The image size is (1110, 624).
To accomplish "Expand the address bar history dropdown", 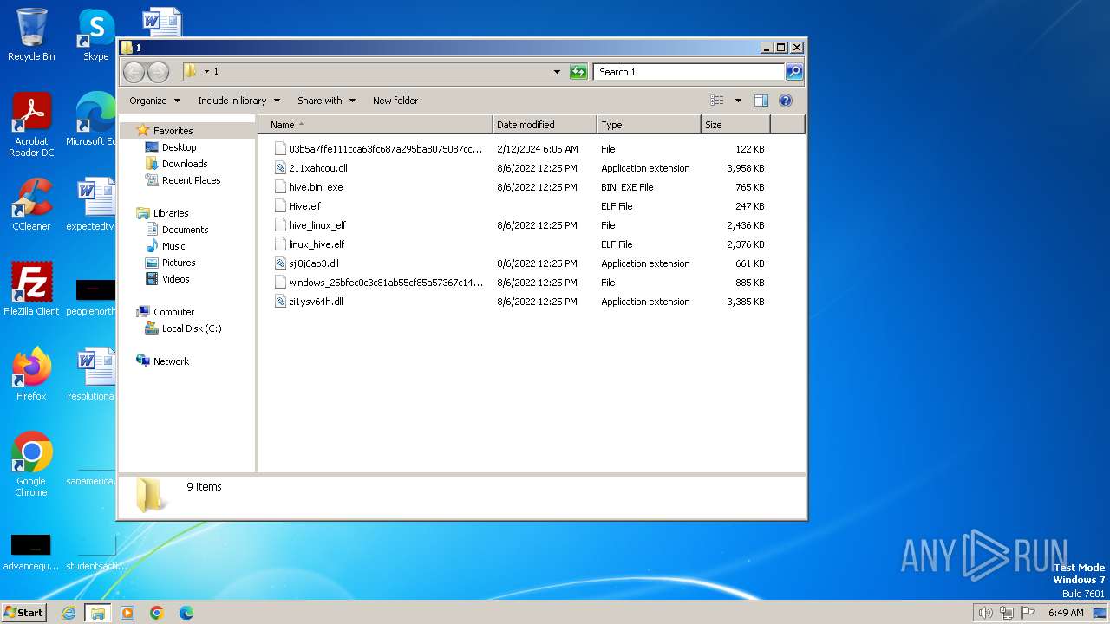I will [x=557, y=72].
